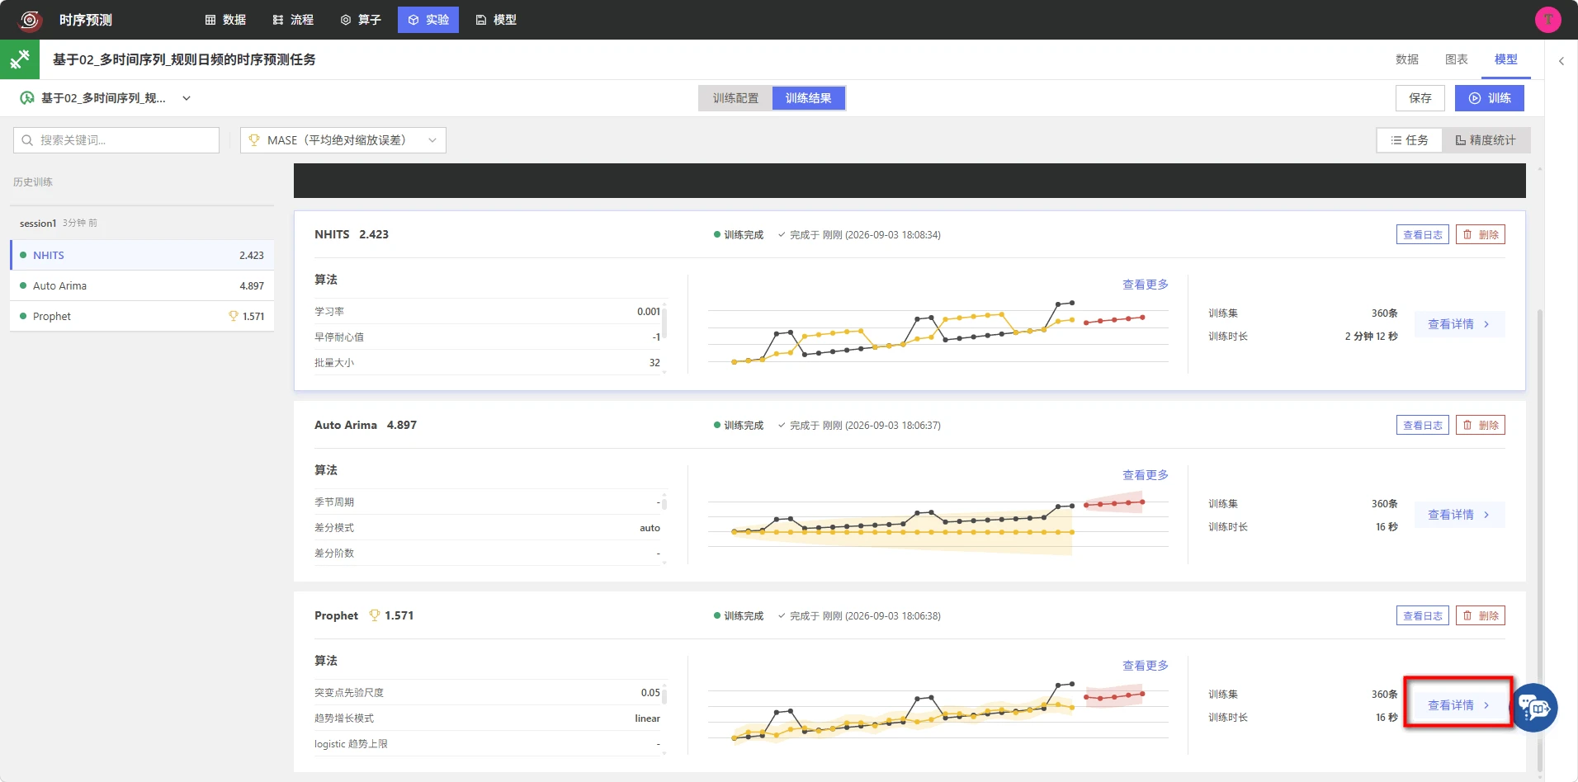The width and height of the screenshot is (1578, 782).
Task: Open 查看详情 for Prophet
Action: [x=1459, y=705]
